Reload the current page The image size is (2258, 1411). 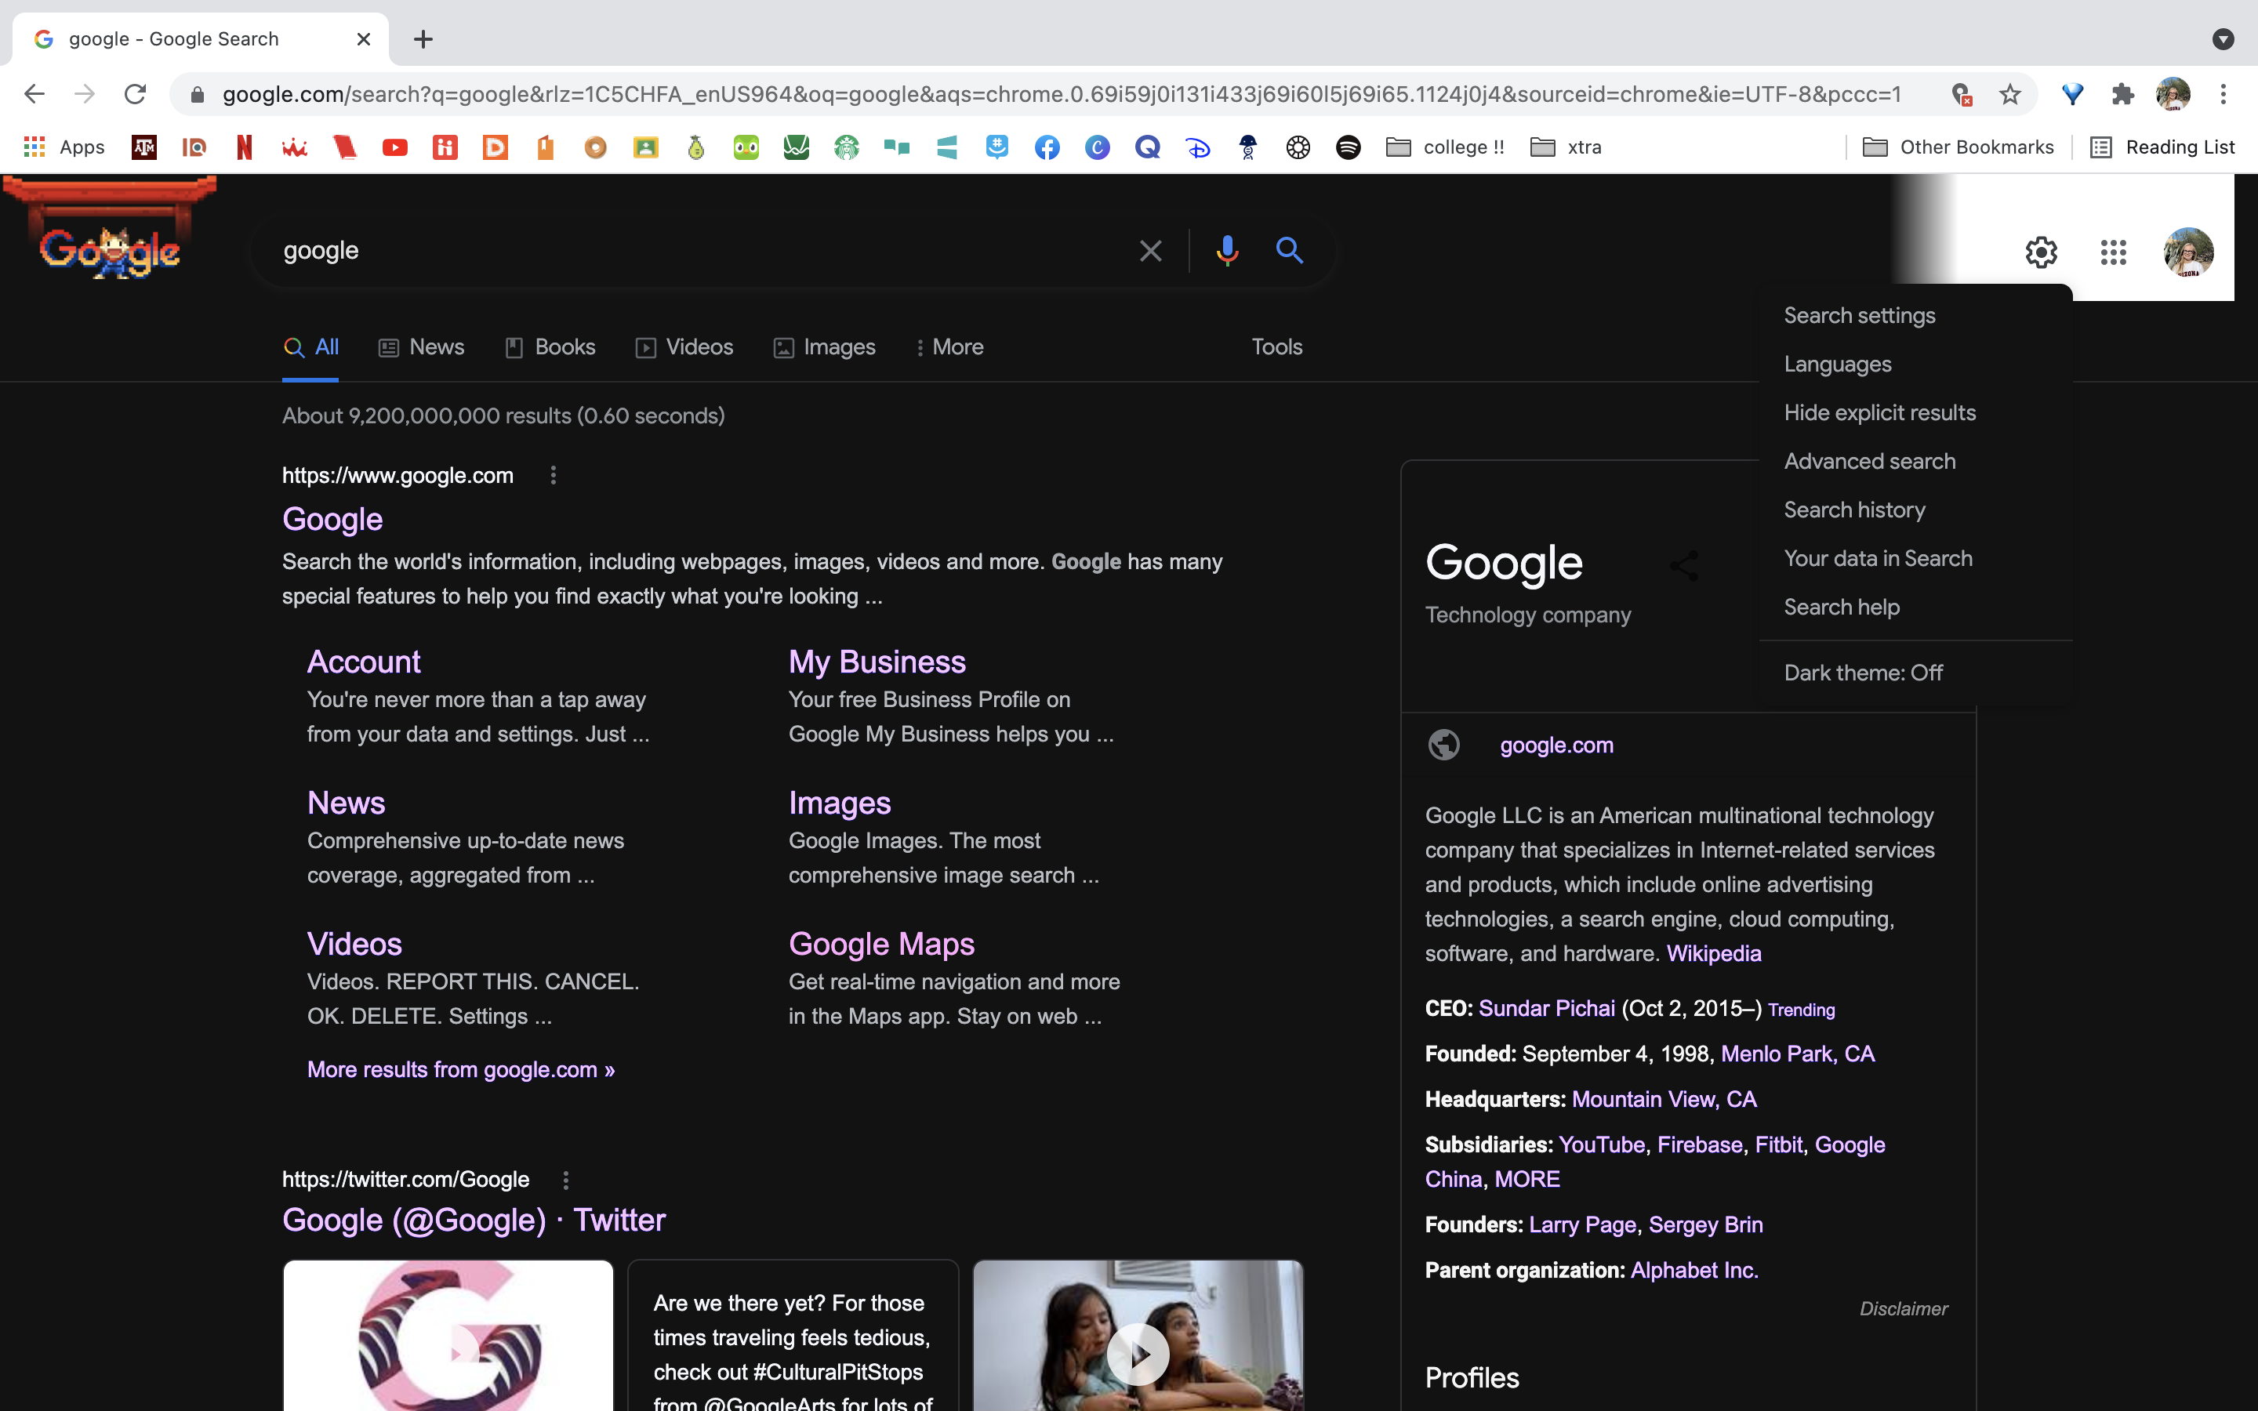click(136, 94)
